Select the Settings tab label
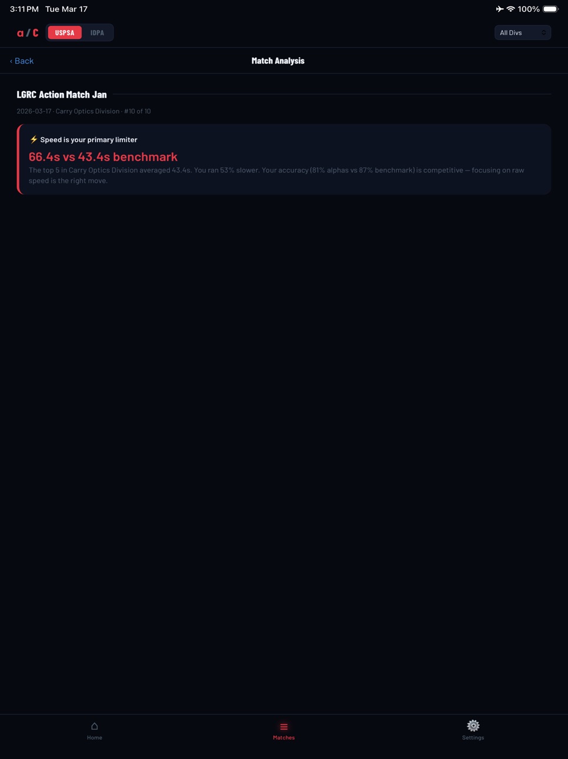568x759 pixels. [x=473, y=738]
